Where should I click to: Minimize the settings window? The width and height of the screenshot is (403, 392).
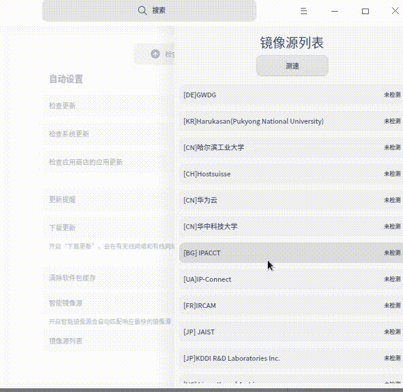tap(334, 11)
